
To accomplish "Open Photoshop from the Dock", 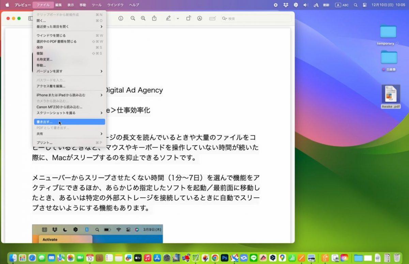I will pyautogui.click(x=225, y=258).
